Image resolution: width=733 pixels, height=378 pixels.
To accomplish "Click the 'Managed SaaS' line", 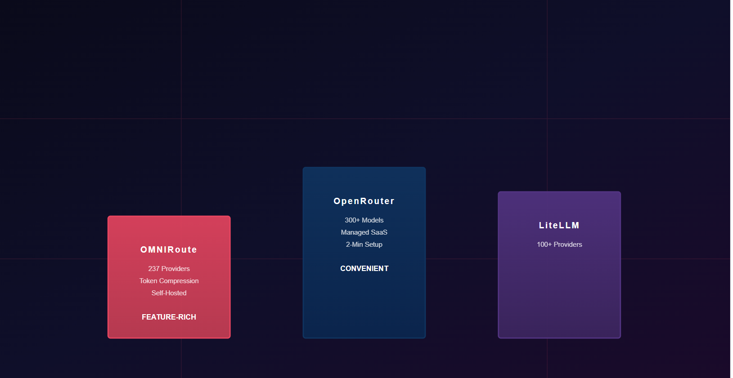I will (x=364, y=232).
